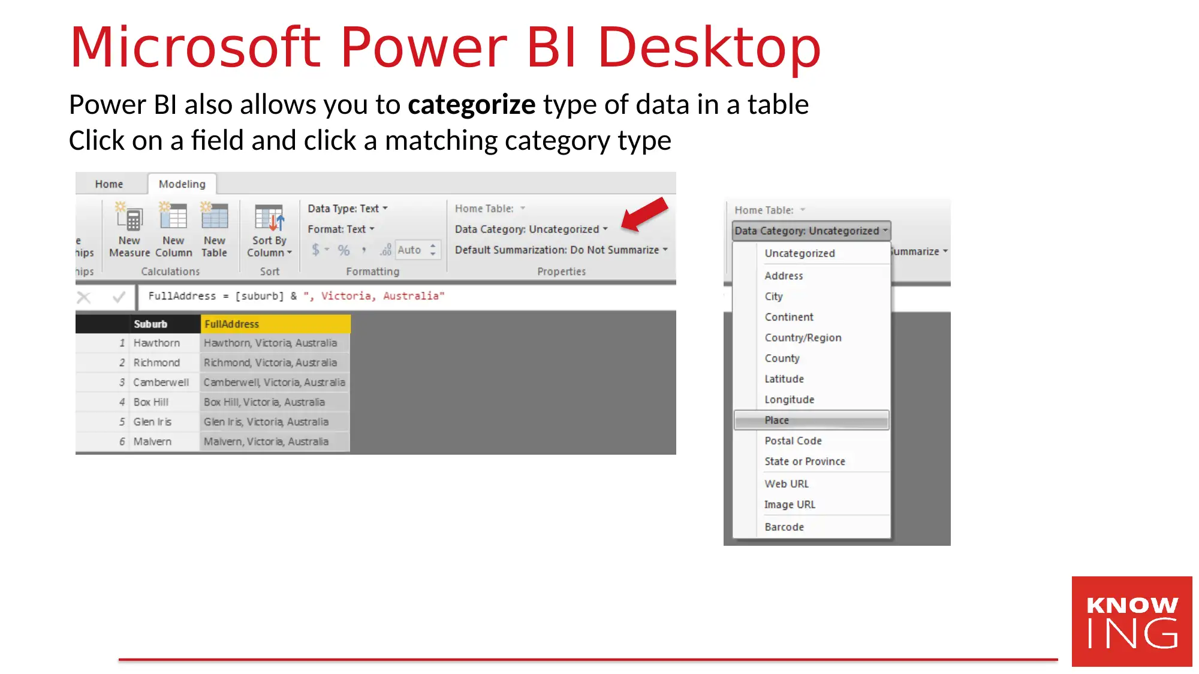The width and height of the screenshot is (1199, 674).
Task: Click 'Box Hill, Victoria, Australia' cell
Action: (275, 403)
